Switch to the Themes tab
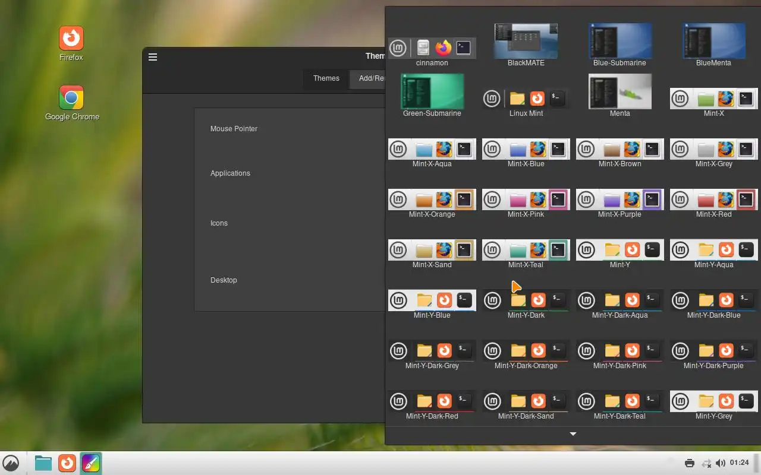The width and height of the screenshot is (761, 475). click(326, 78)
